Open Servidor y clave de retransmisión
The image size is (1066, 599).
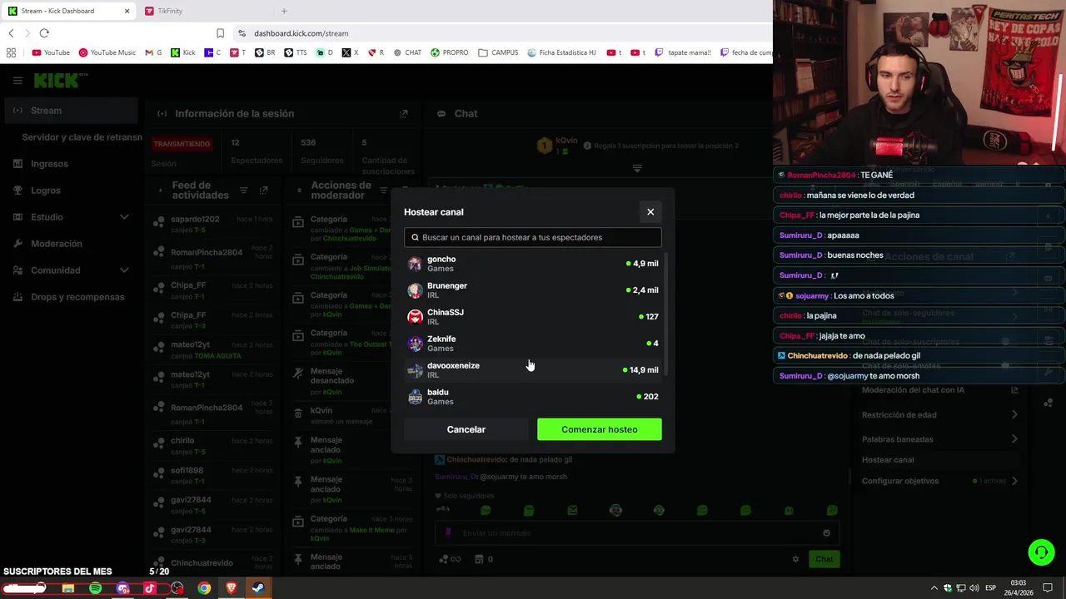pos(82,137)
